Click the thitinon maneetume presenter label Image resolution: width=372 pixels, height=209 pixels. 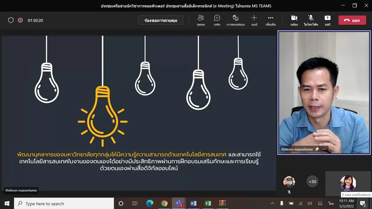pos(21,190)
